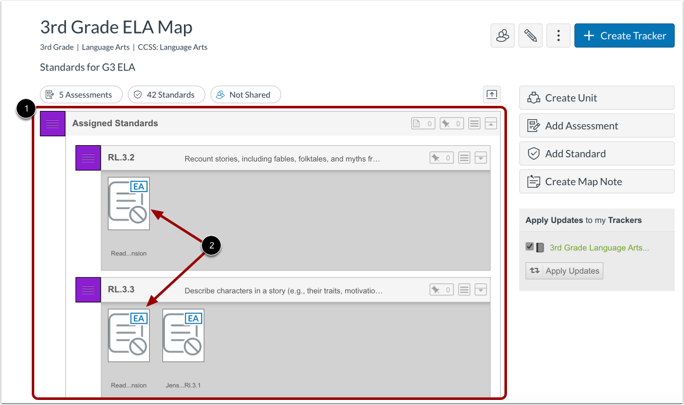Click the Apply Updates button

(x=564, y=271)
